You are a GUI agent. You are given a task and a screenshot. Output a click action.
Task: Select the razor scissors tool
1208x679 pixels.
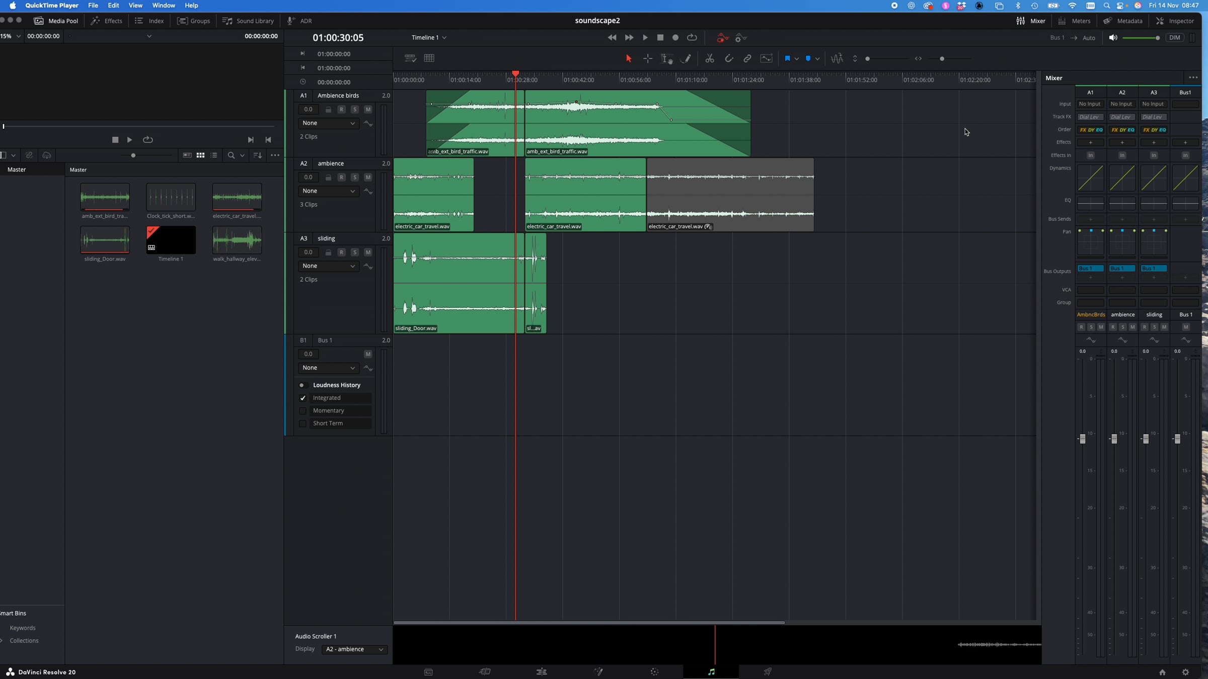point(710,59)
